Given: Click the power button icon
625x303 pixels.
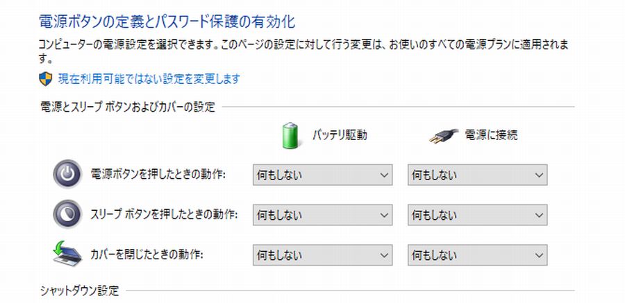Looking at the screenshot, I should tap(67, 174).
